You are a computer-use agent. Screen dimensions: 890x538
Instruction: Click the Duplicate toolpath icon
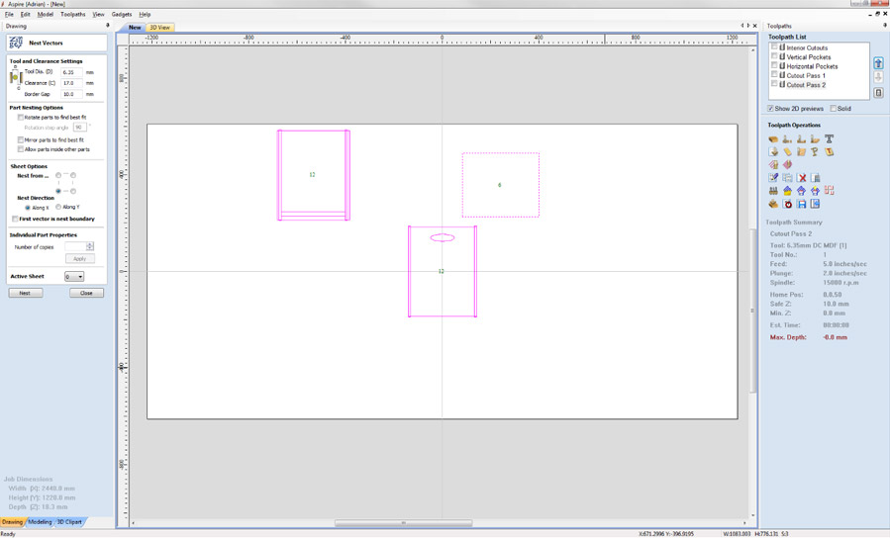787,177
